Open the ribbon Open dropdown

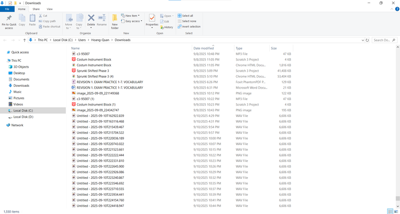tap(167, 16)
